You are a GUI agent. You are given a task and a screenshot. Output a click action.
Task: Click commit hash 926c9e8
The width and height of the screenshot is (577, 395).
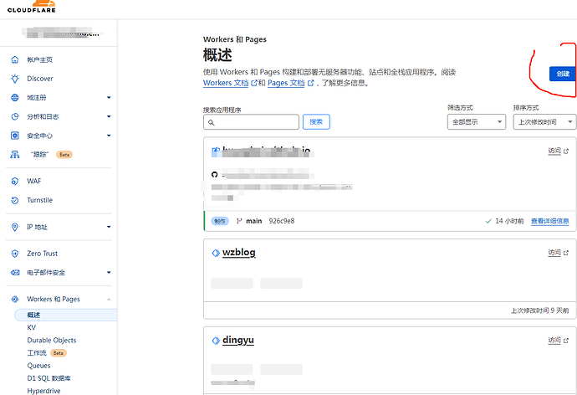[282, 221]
